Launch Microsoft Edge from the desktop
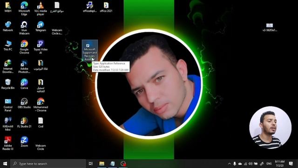Screen dimensions: 298x168 [24, 8]
